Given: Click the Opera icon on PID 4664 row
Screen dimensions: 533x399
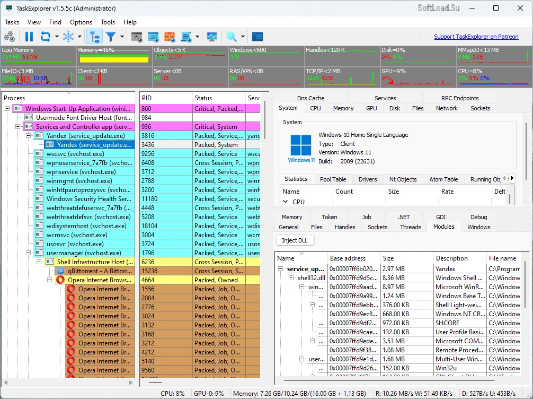Looking at the screenshot, I should (x=60, y=280).
